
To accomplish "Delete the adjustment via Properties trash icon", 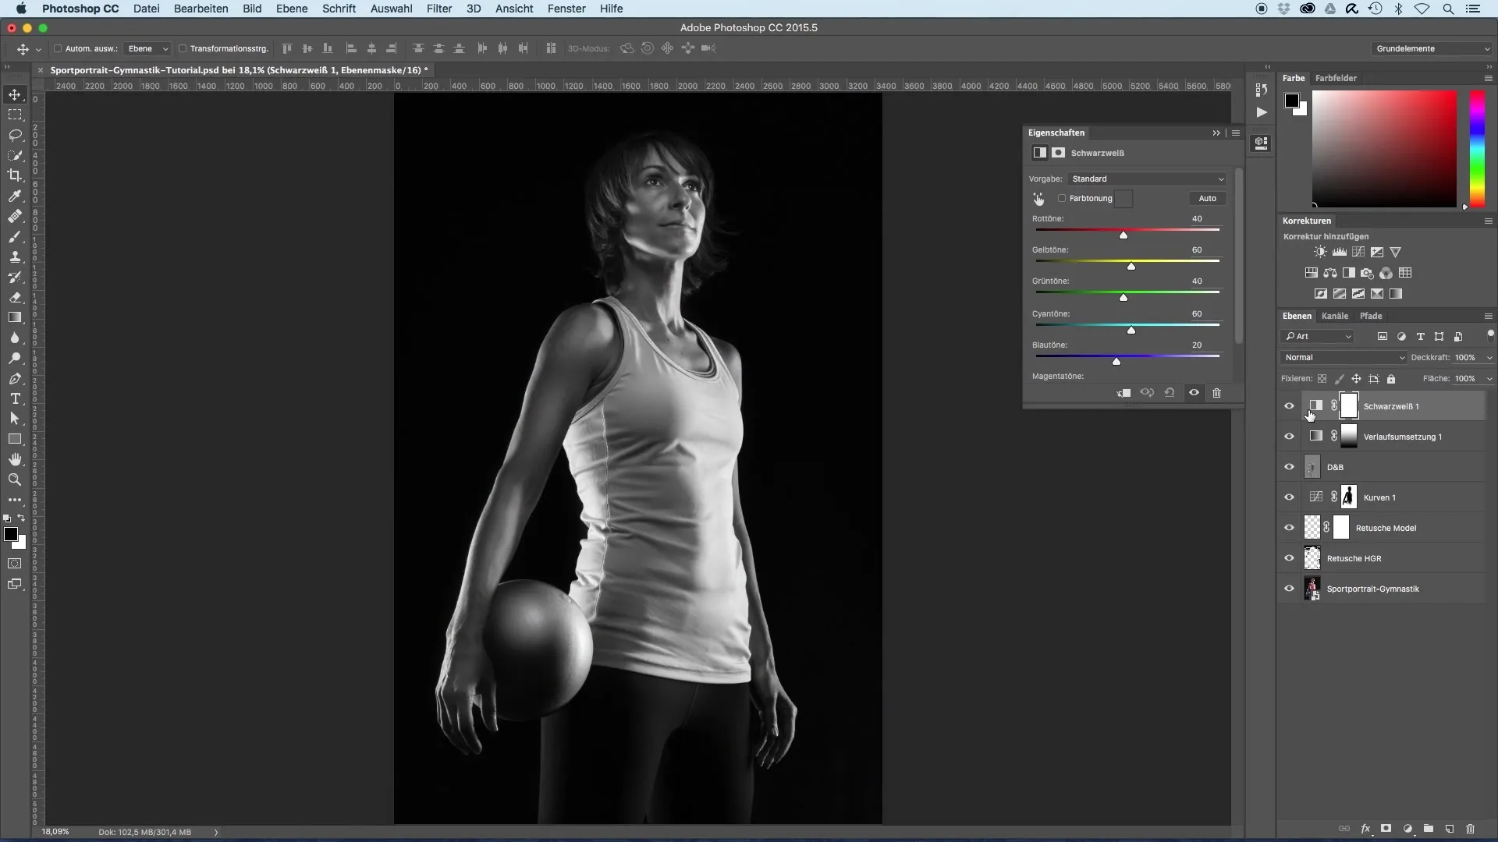I will (x=1216, y=393).
